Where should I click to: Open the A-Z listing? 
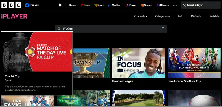point(180,16)
